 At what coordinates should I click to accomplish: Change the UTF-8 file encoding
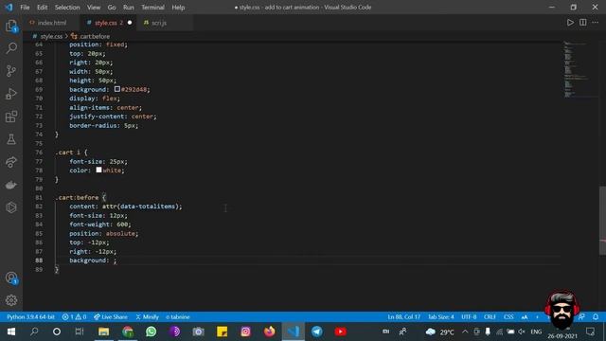point(469,316)
